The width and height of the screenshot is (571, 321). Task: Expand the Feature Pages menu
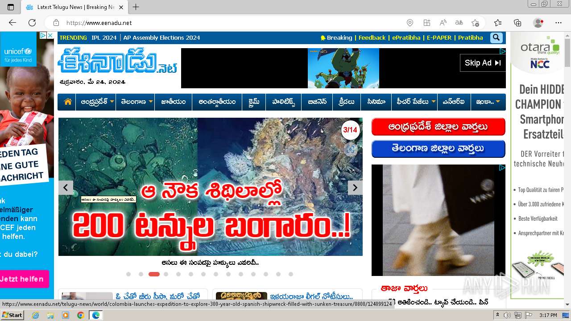414,102
